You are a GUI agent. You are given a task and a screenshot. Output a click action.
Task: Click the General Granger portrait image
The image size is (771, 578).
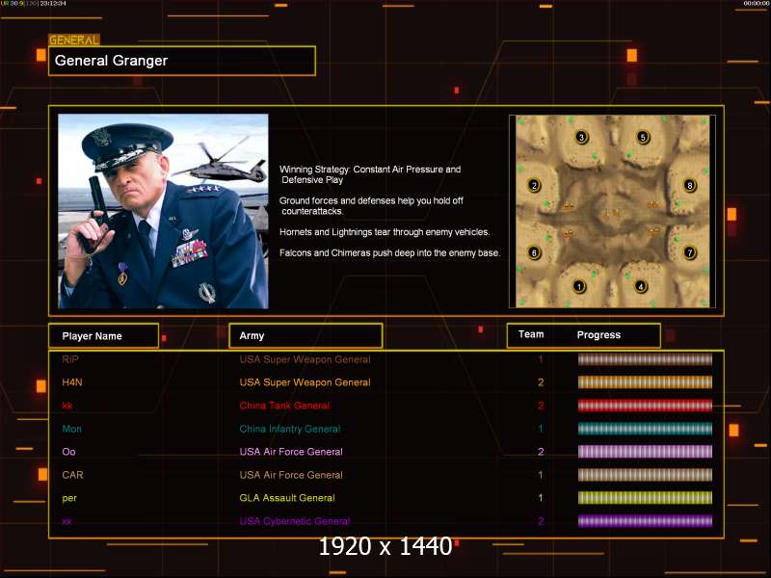(x=163, y=211)
